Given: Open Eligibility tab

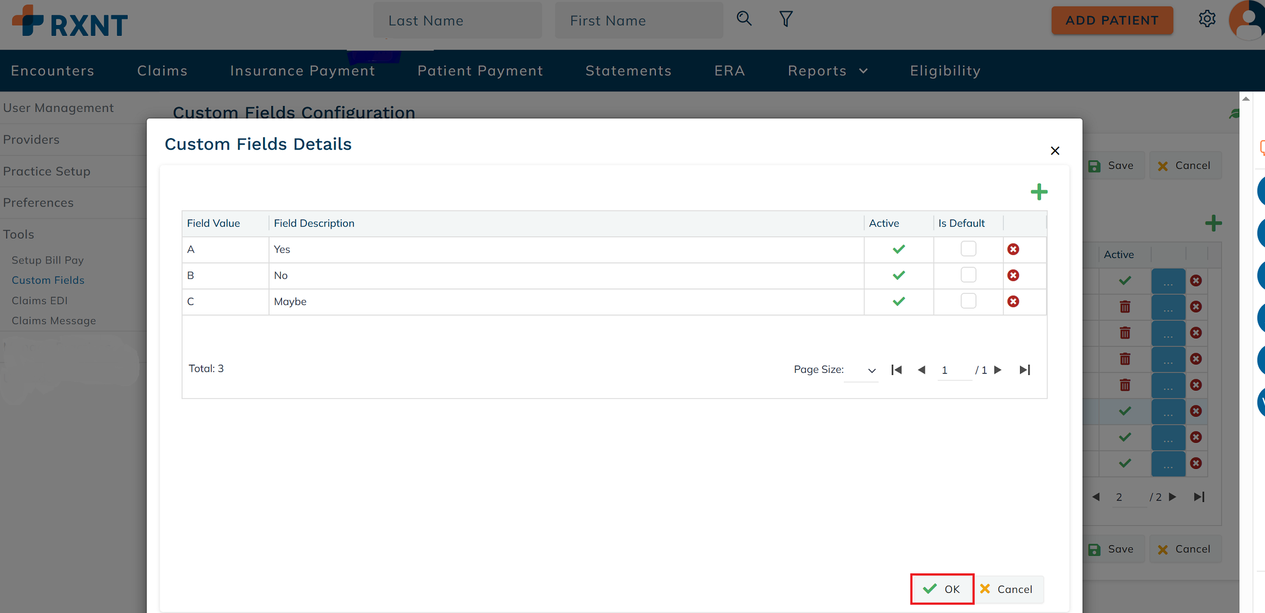Looking at the screenshot, I should coord(945,71).
